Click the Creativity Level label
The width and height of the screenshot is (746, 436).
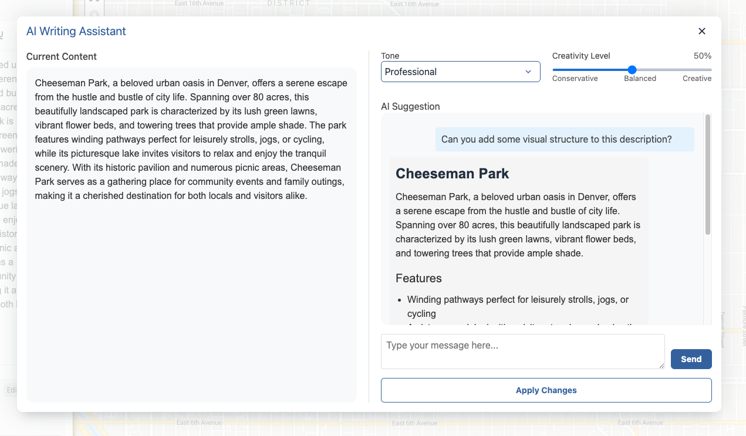(x=581, y=56)
